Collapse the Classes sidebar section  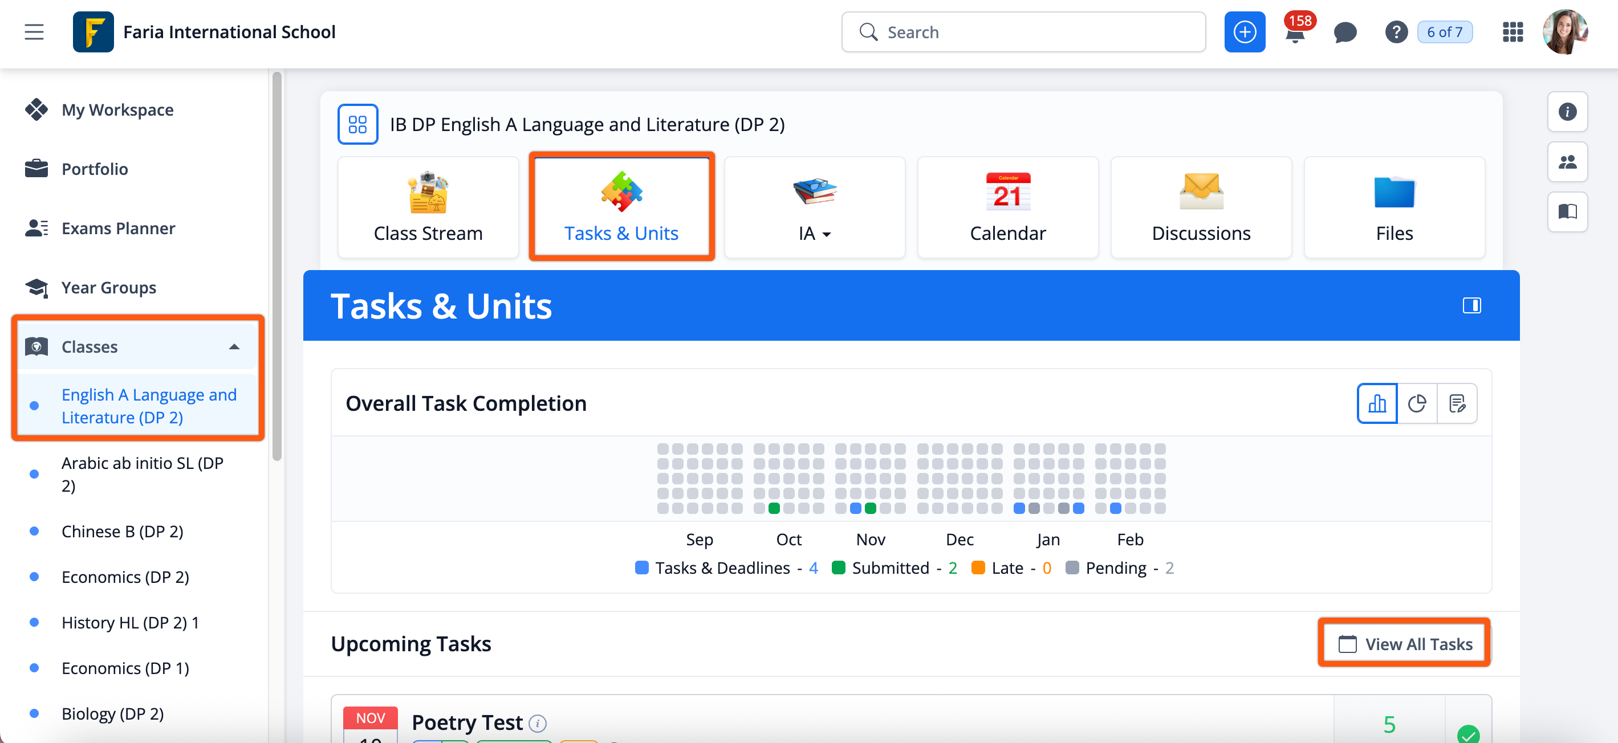(x=234, y=347)
